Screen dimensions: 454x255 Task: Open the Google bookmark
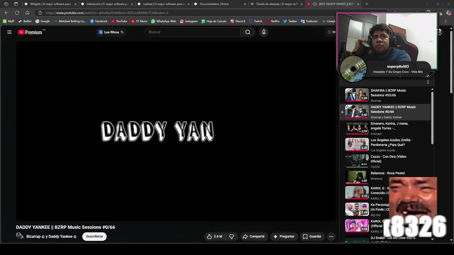(43, 21)
